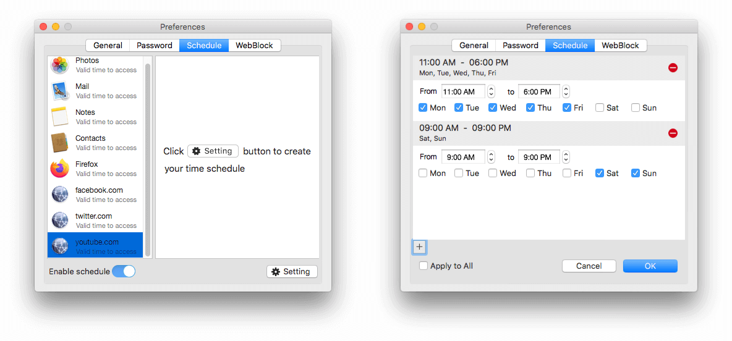Click stepper next to 9:00 PM end time
732x341 pixels.
(566, 157)
